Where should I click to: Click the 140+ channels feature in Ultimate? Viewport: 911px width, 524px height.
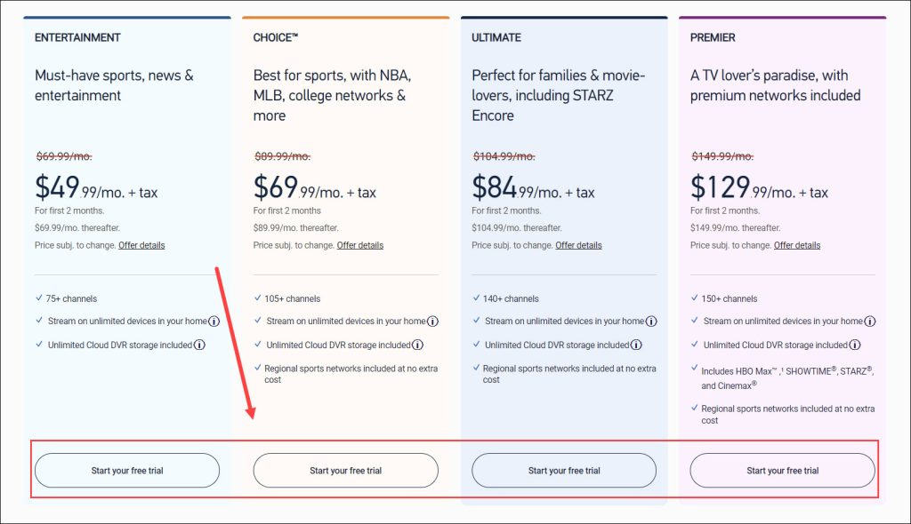click(x=511, y=298)
